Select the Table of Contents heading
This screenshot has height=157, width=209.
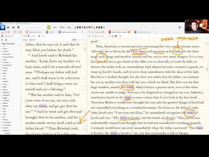(8, 44)
